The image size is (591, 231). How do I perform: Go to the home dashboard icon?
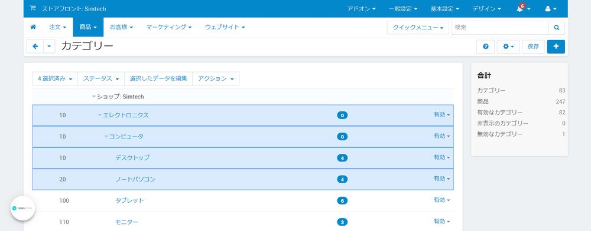point(33,27)
